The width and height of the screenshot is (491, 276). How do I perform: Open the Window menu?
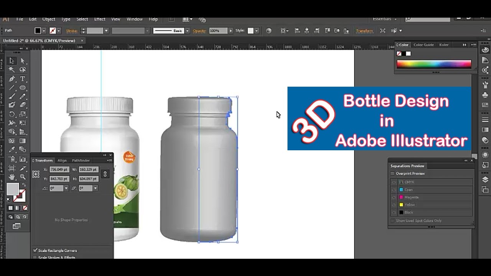(135, 19)
